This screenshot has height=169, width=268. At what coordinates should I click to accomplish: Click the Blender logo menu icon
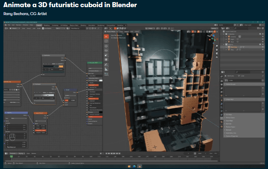[5, 25]
